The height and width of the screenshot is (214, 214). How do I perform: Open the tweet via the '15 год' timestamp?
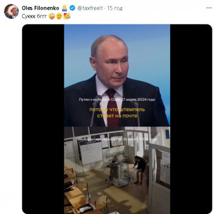pyautogui.click(x=115, y=8)
